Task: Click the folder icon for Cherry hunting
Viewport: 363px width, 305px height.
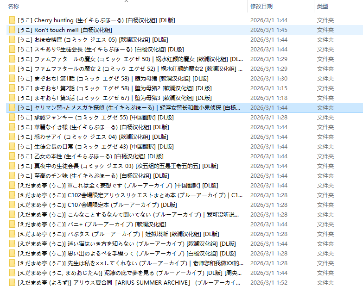Action: pyautogui.click(x=12, y=20)
